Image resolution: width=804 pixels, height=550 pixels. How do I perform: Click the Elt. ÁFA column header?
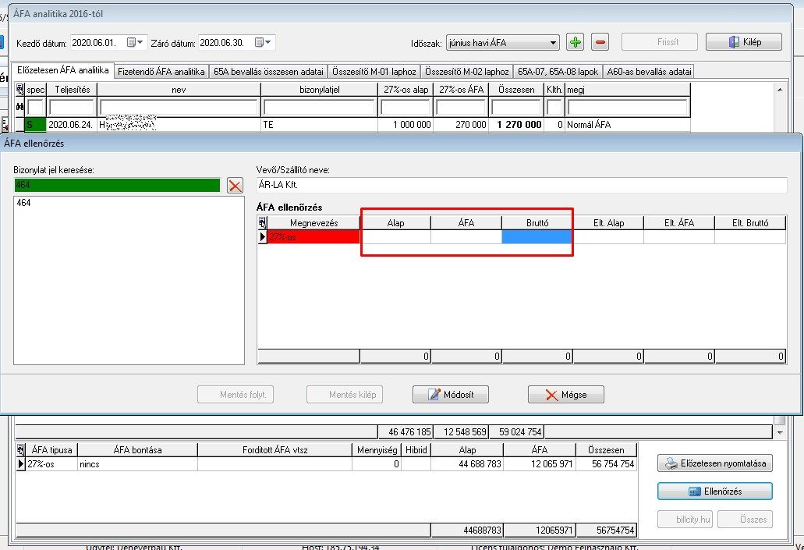[x=679, y=222]
